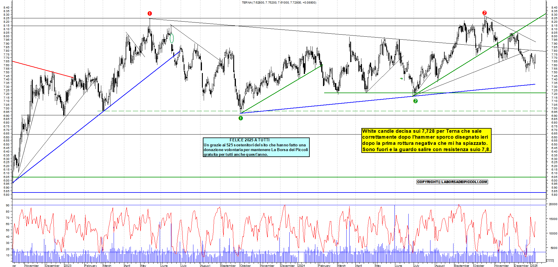Click the small green arrow near the July 2024 low
The width and height of the screenshot is (558, 267).
402,79
